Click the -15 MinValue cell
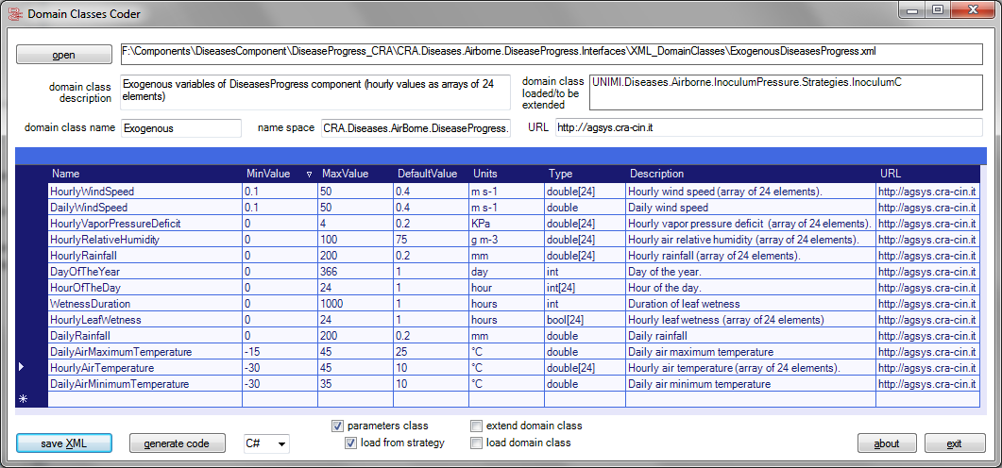 click(x=280, y=352)
